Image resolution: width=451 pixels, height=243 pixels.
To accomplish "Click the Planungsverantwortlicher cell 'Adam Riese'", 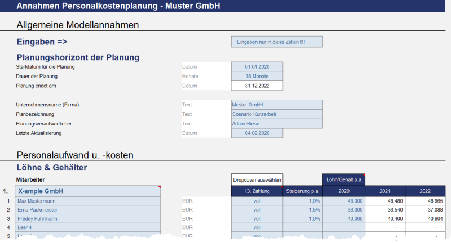I will coord(277,124).
